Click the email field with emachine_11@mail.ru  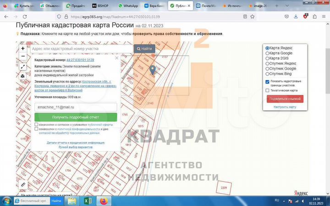point(76,107)
